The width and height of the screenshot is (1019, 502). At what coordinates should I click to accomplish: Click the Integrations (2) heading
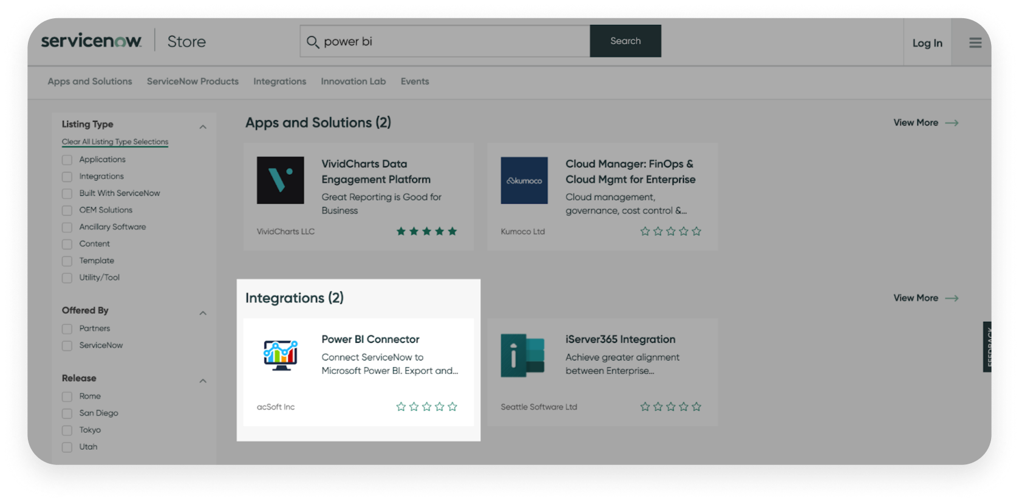coord(295,298)
